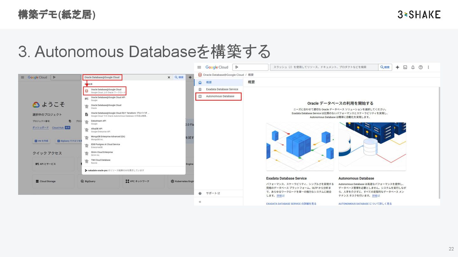Collapse sidebar with the chevron icon
Image resolution: width=458 pixels, height=257 pixels.
pyautogui.click(x=200, y=202)
